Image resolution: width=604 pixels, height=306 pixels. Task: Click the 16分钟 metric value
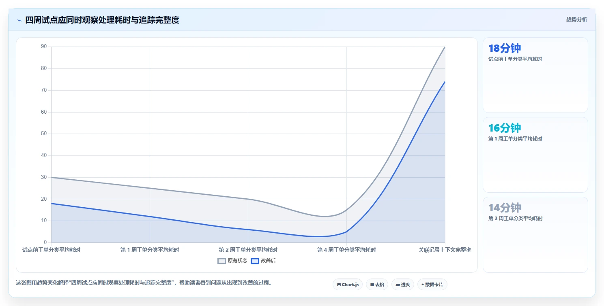(505, 128)
